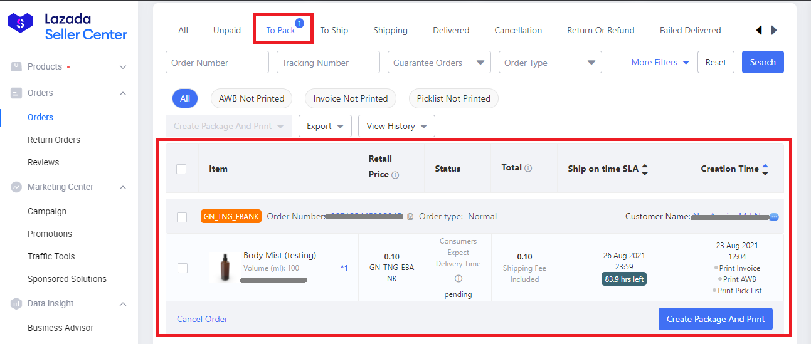The width and height of the screenshot is (811, 344).
Task: Toggle the select-all orders checkbox
Action: click(181, 169)
